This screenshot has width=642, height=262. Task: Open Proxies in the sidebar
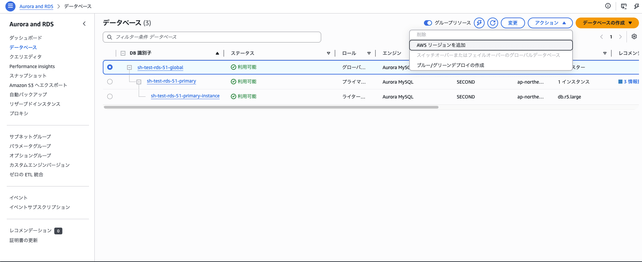tap(19, 113)
